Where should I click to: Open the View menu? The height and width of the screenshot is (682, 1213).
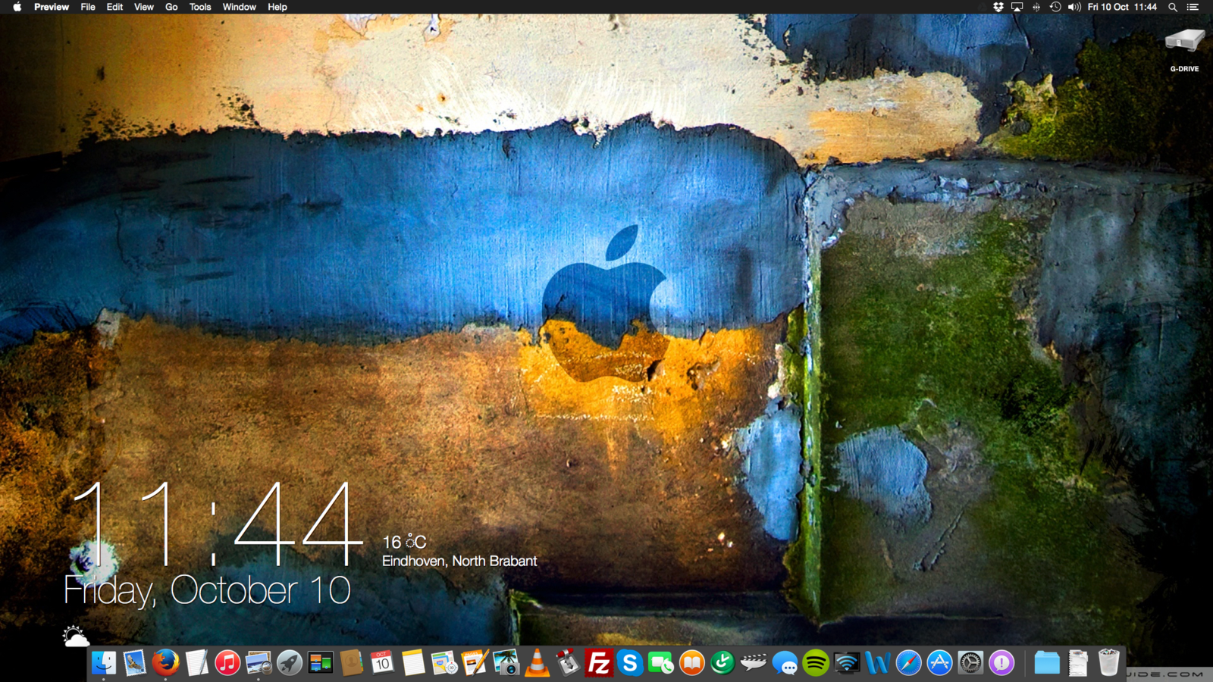pyautogui.click(x=144, y=7)
